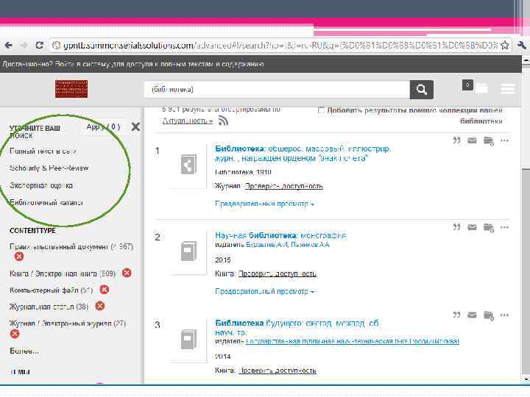Click the search box containing (библиотека)
The width and height of the screenshot is (530, 397).
(x=278, y=90)
